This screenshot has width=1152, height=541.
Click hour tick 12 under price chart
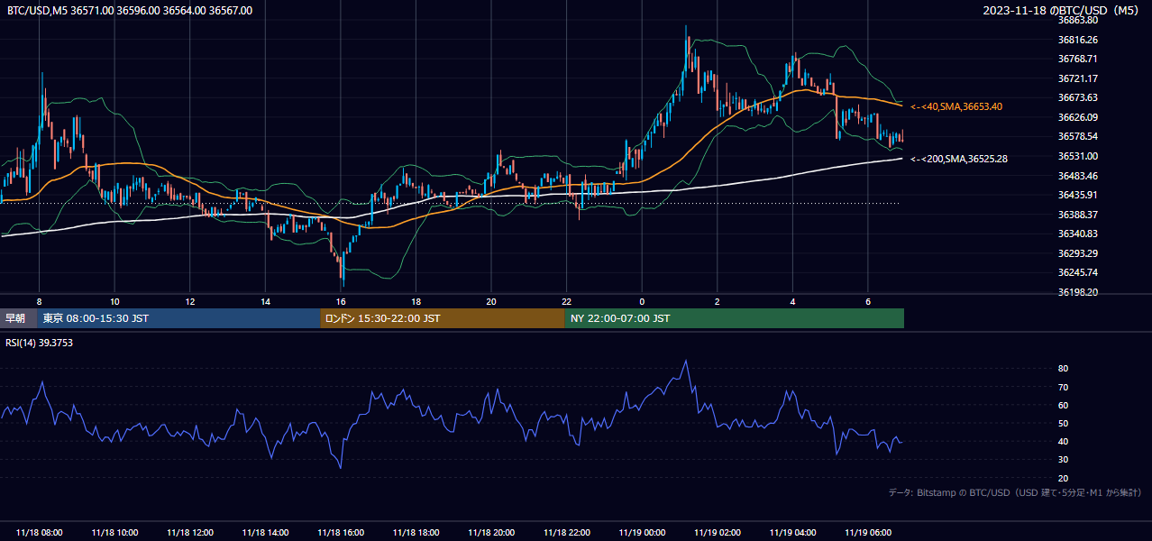click(x=190, y=301)
